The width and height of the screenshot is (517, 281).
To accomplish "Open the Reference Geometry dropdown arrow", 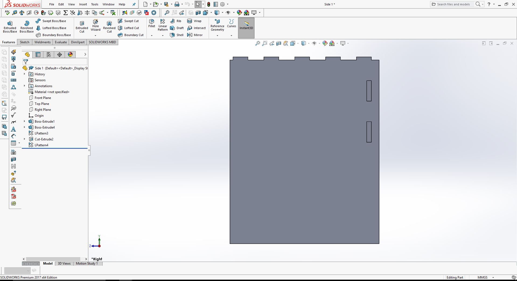I will (x=217, y=35).
